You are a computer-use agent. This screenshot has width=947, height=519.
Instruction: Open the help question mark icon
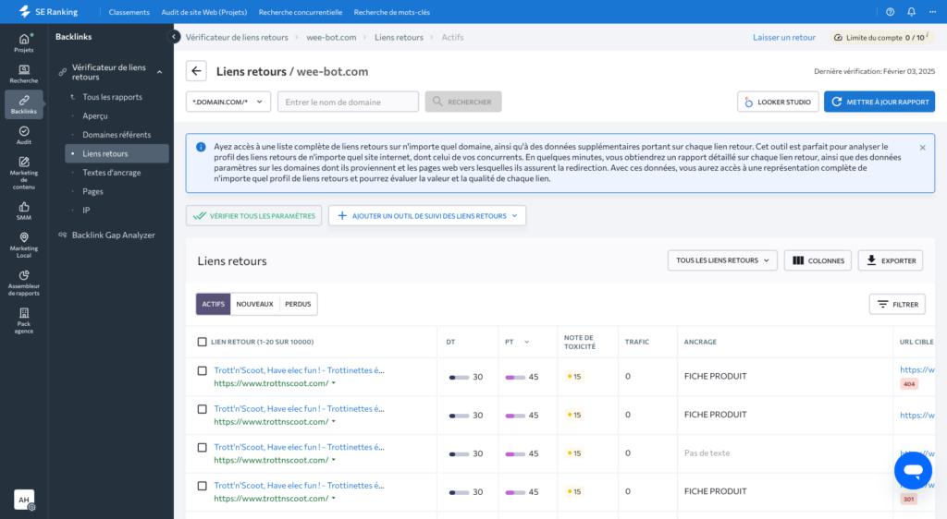pos(890,11)
